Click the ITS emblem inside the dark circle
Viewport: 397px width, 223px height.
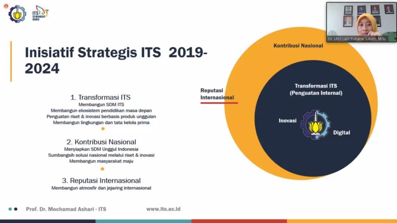tap(316, 125)
